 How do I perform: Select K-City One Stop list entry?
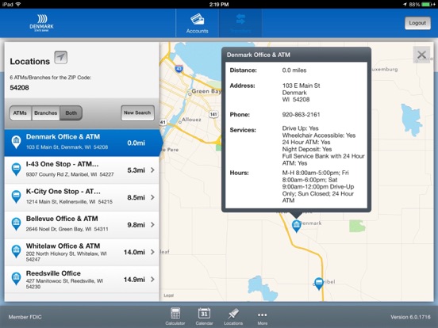(82, 197)
